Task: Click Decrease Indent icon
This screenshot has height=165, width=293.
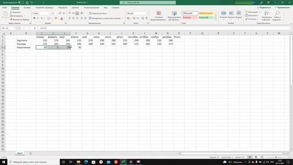Action: [81, 18]
